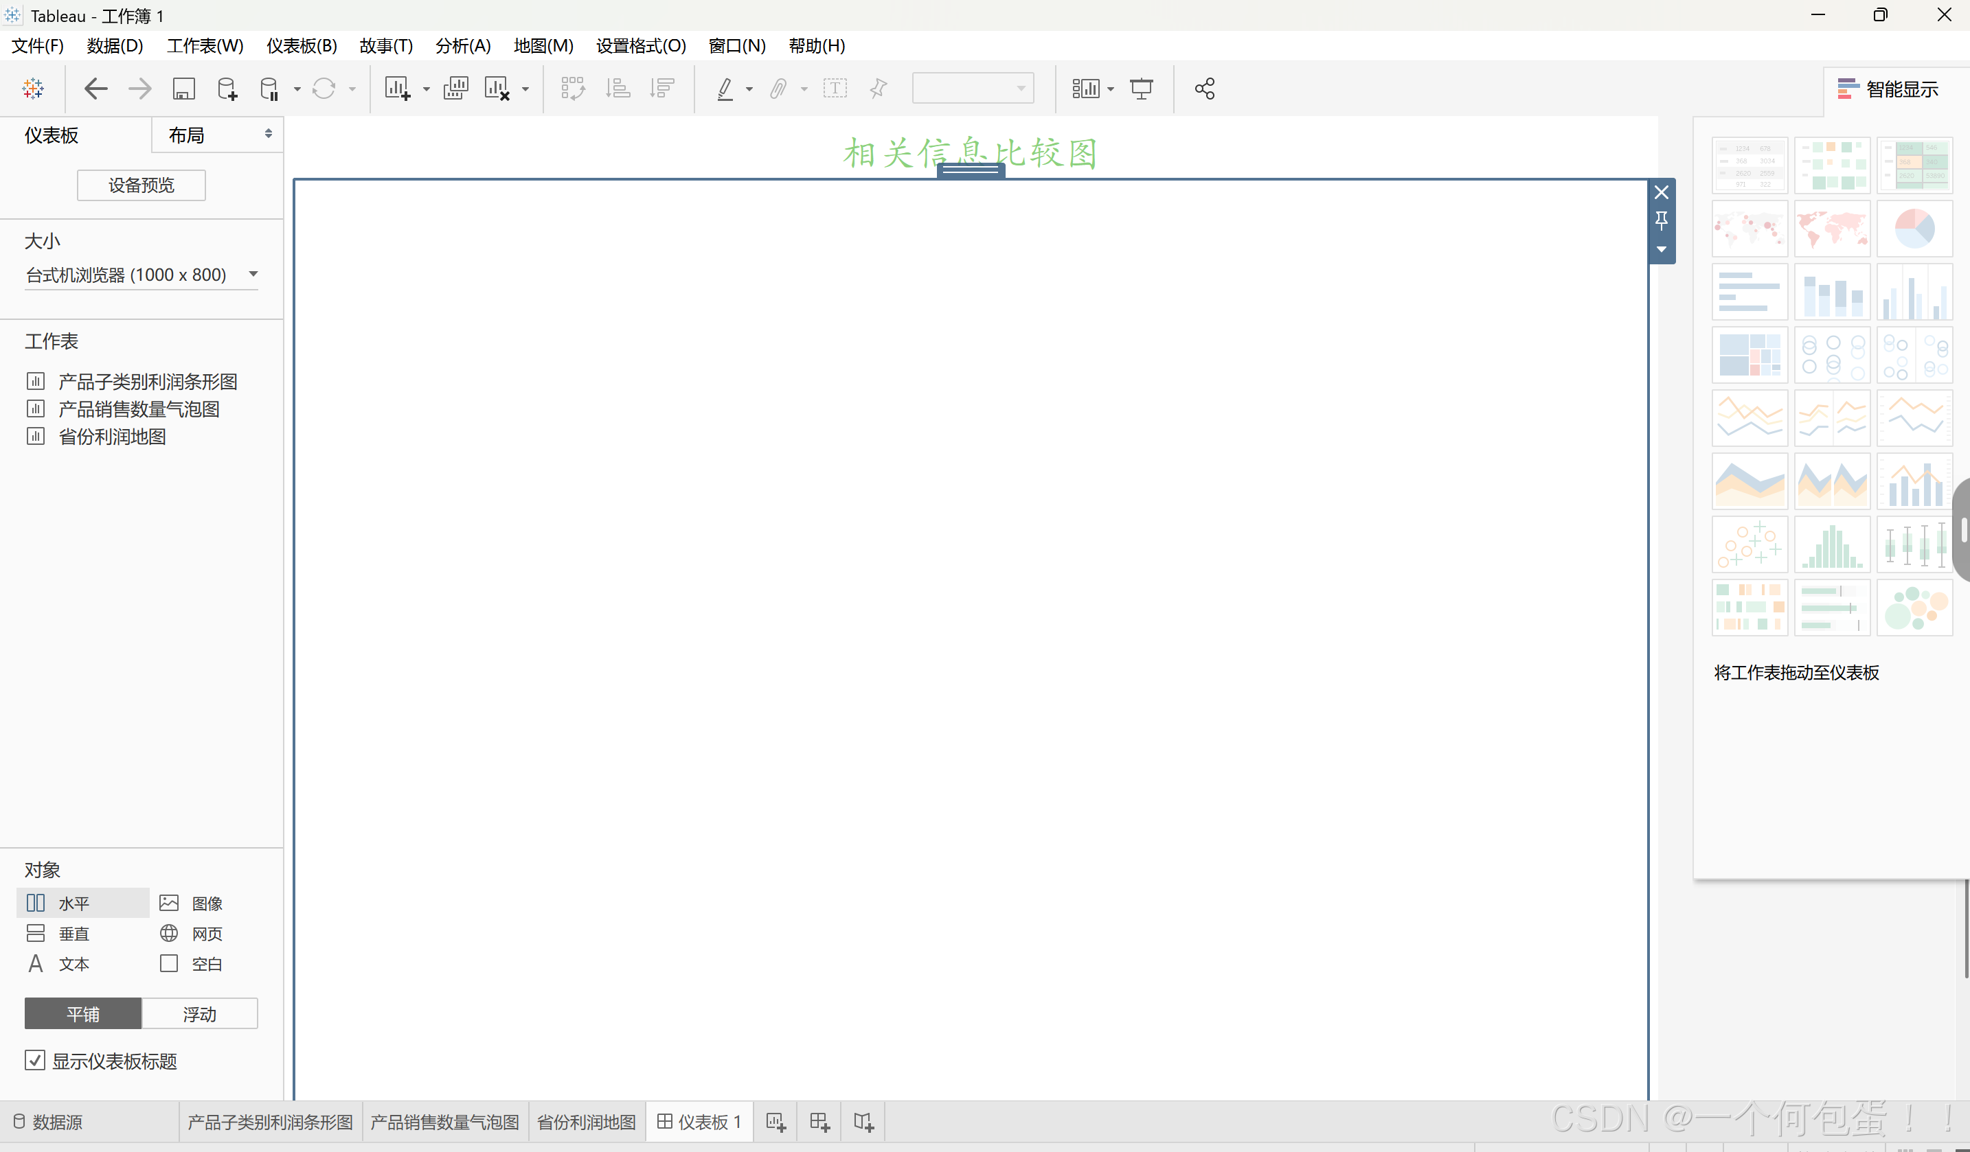Toggle the Show dashboard title checkbox
The height and width of the screenshot is (1152, 1970).
(x=35, y=1061)
